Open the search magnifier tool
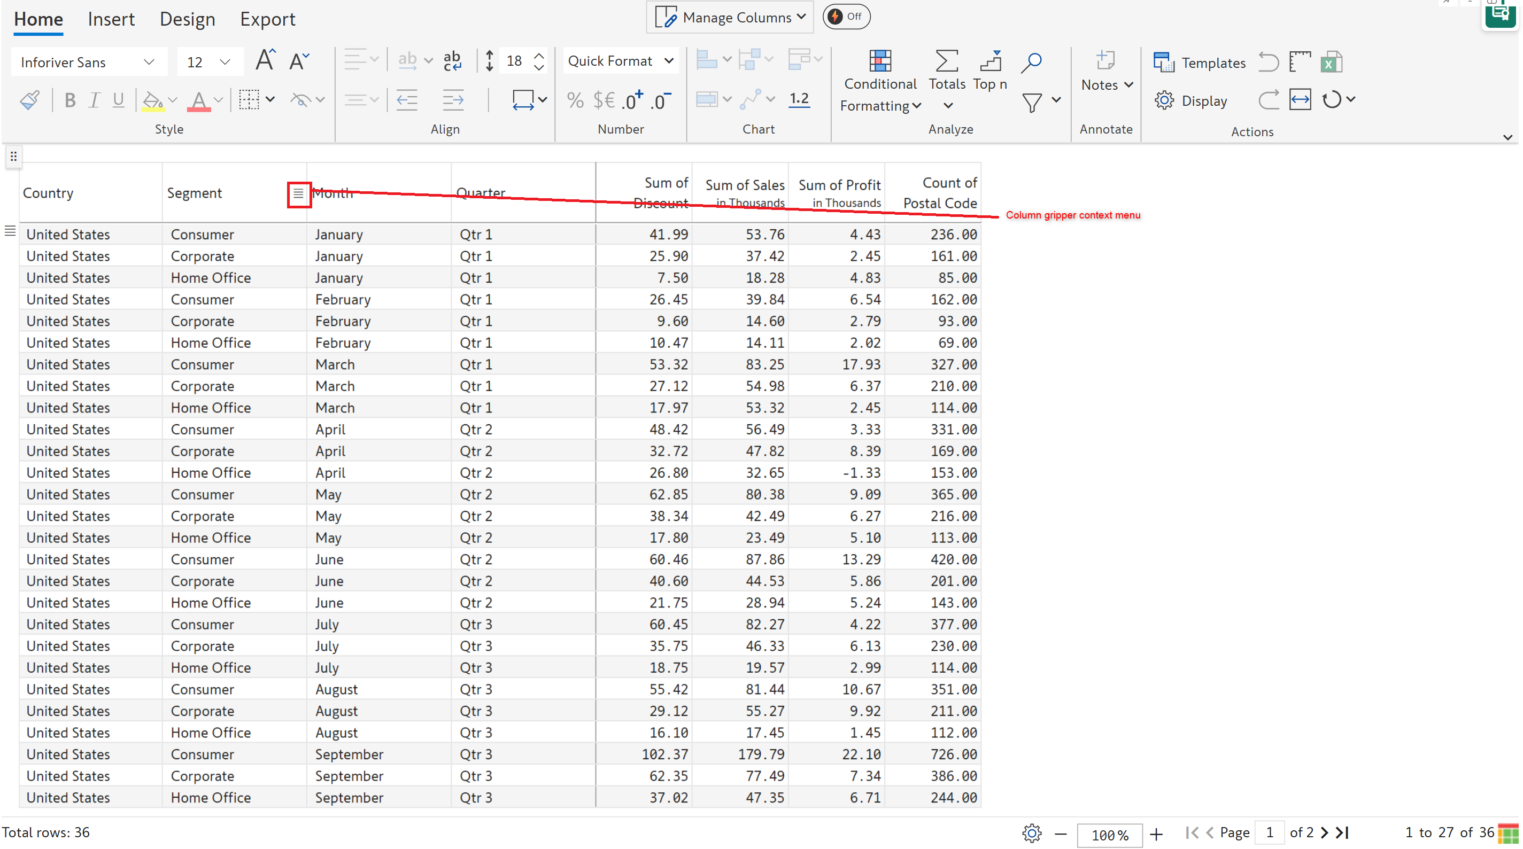Screen dimensions: 1523x849 coord(1031,61)
